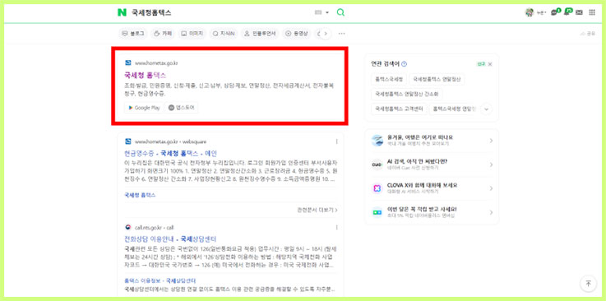Screen dimensions: 606x301
Task: Switch to the 인플루언서 tab
Action: click(260, 34)
